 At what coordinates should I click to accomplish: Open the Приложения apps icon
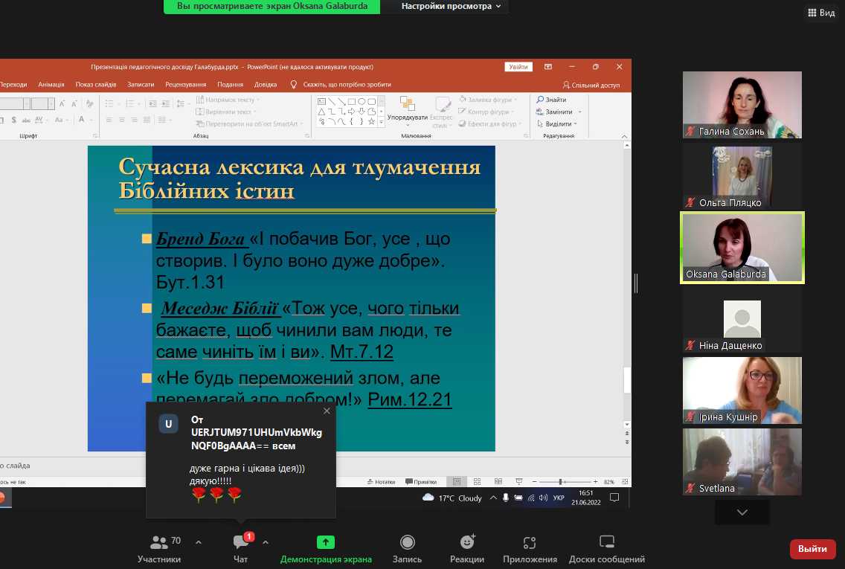click(x=530, y=542)
